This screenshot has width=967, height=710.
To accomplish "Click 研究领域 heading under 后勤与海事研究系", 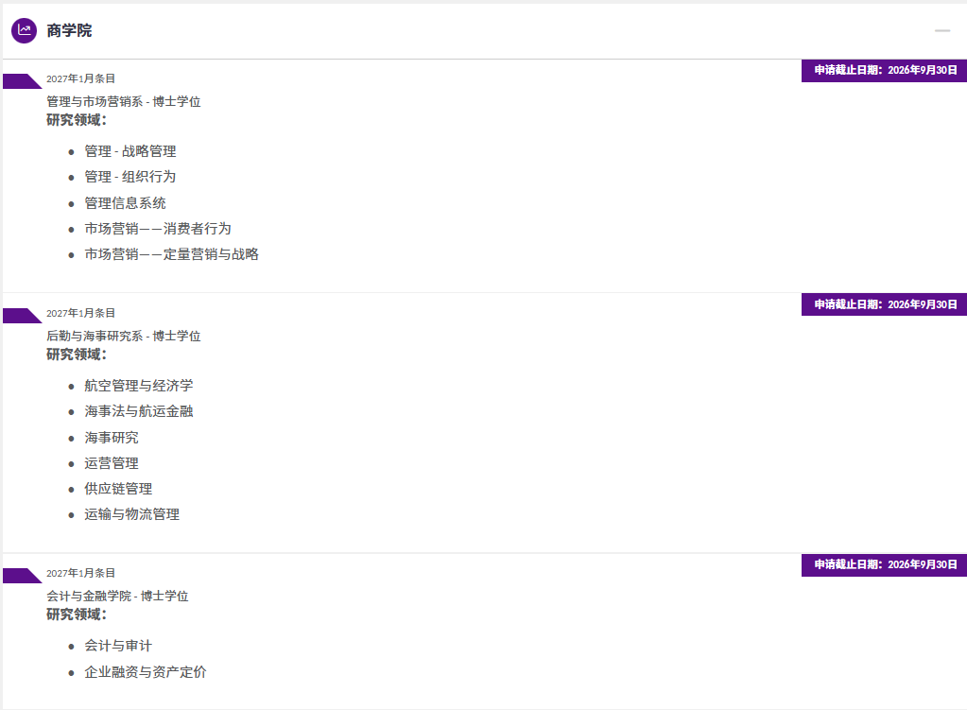I will pos(77,355).
